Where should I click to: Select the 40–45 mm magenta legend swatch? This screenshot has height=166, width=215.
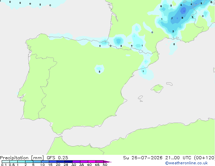click(92, 162)
